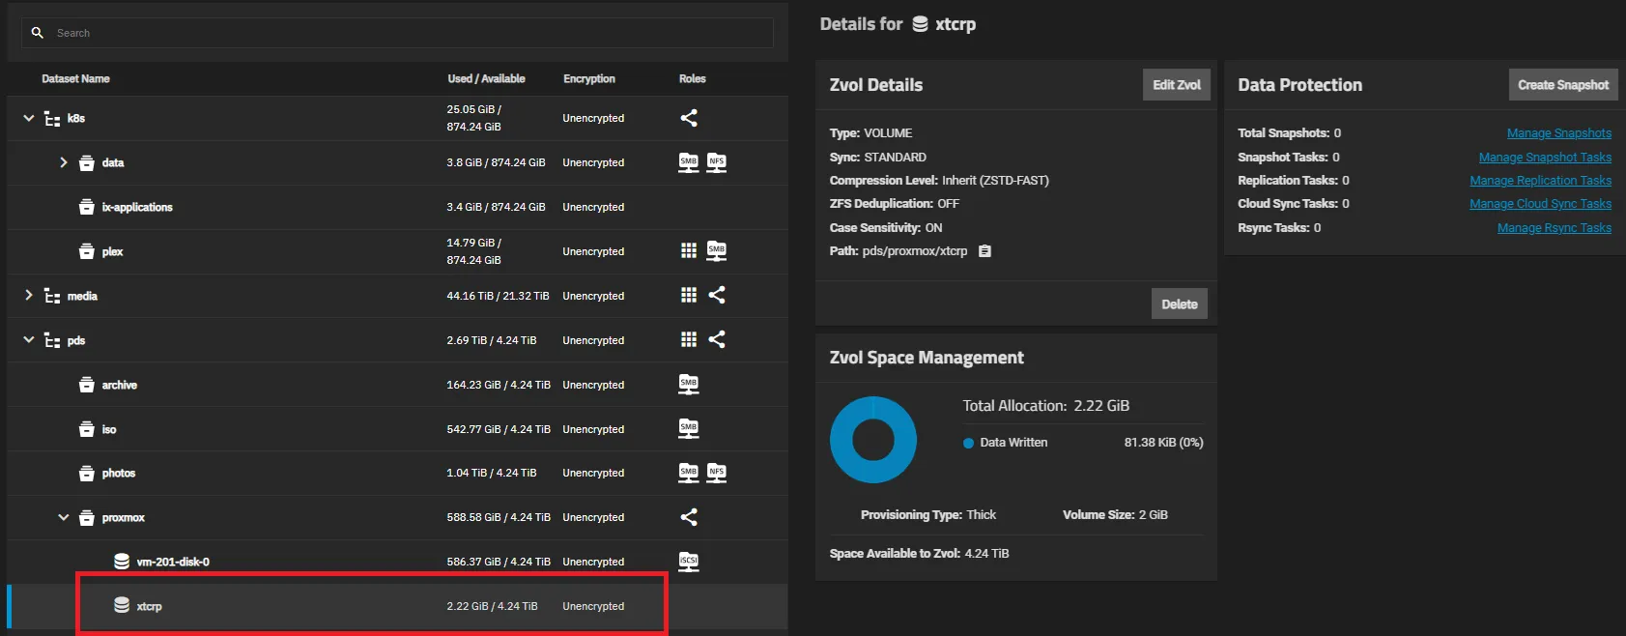Screen dimensions: 1626x636
Task: Click the SMB role icon for iso
Action: (689, 428)
